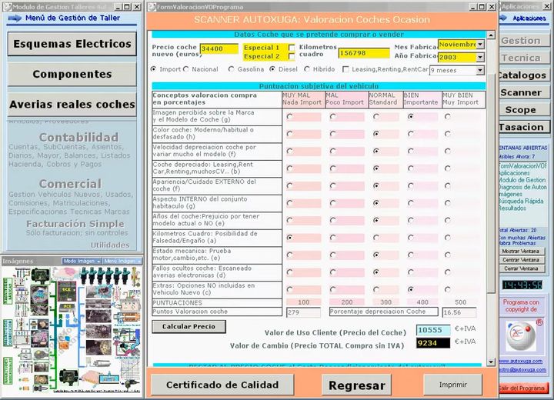554x400 pixels.
Task: Enable the Leasing,Renting,RentCar checkbox
Action: coord(345,69)
